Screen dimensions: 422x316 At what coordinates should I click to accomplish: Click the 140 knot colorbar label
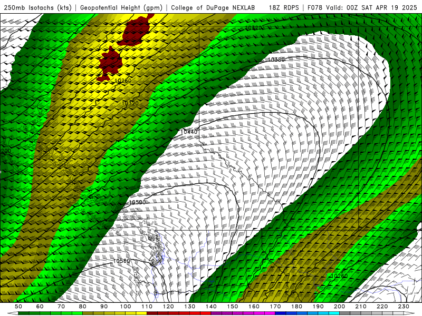(x=211, y=307)
